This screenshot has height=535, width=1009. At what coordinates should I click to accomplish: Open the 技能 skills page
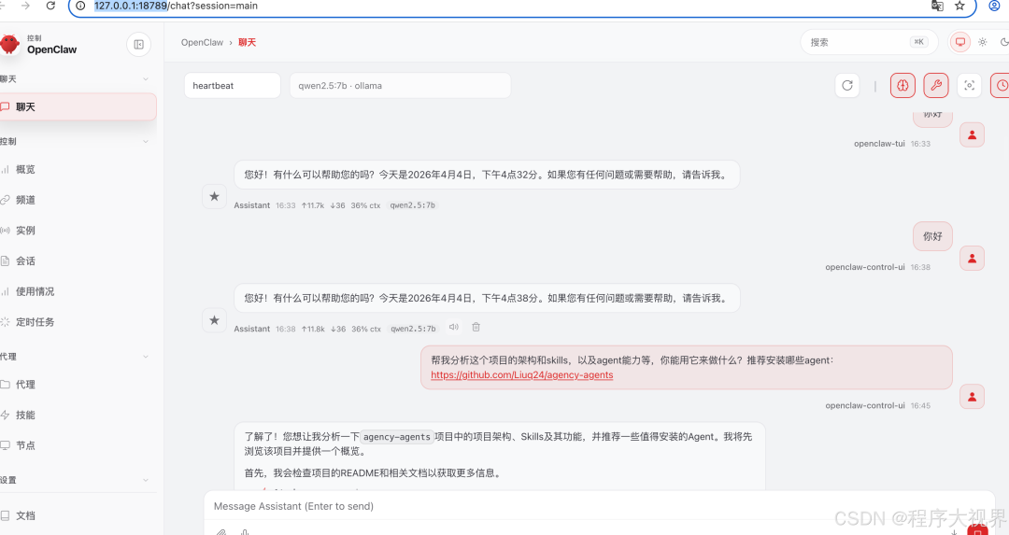click(x=26, y=415)
